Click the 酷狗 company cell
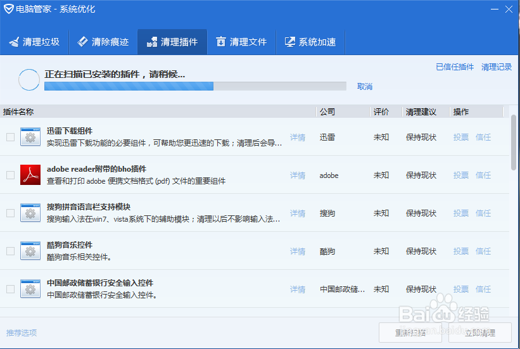This screenshot has width=520, height=349. click(x=327, y=251)
